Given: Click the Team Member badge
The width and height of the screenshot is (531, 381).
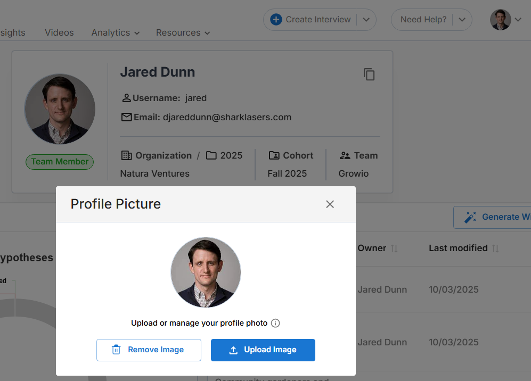Looking at the screenshot, I should coord(60,162).
